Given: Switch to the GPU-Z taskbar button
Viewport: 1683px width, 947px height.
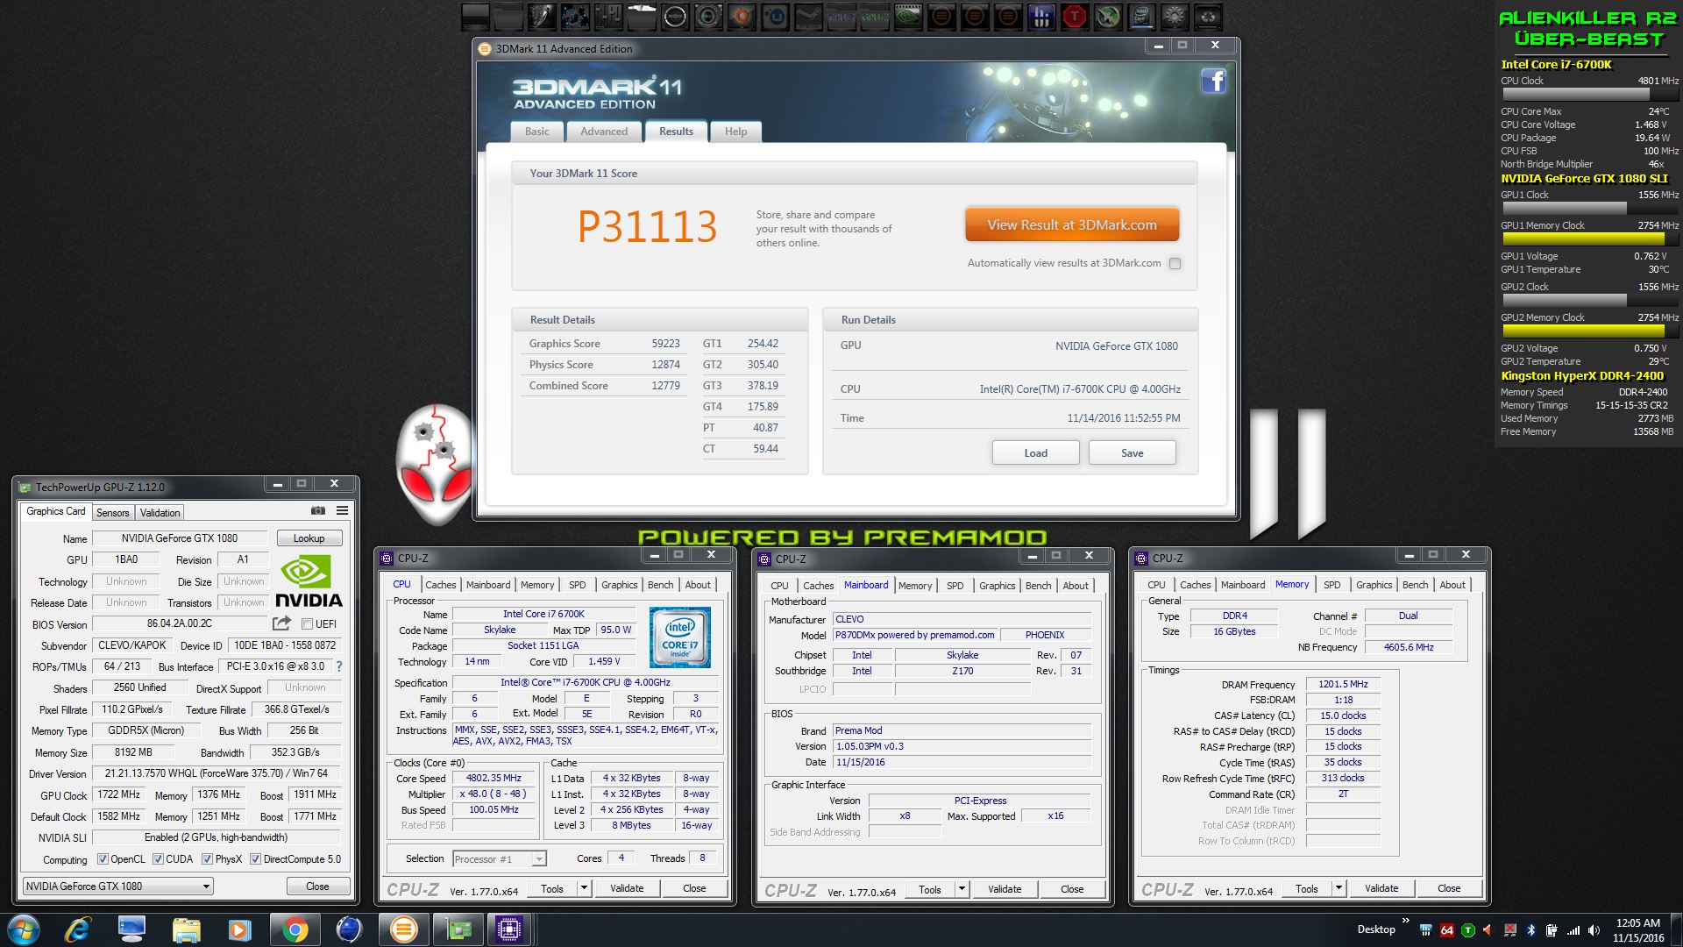Looking at the screenshot, I should pos(458,929).
